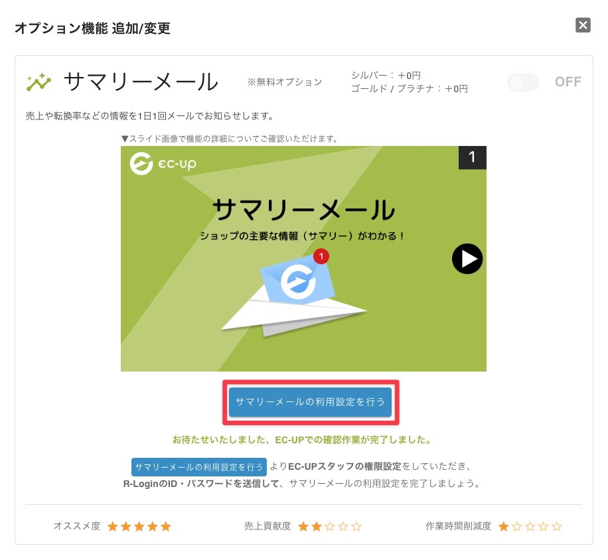This screenshot has width=608, height=560.
Task: Click the first star of 売上貢献度
Action: 303,526
